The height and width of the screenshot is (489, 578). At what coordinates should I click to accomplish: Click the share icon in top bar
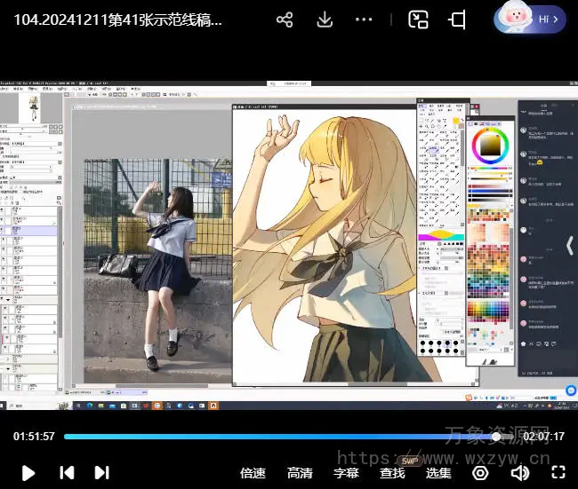(285, 20)
